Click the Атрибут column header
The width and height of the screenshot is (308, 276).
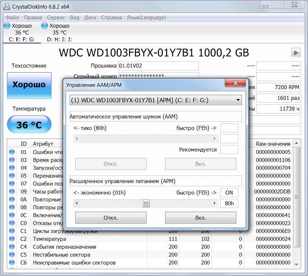[x=43, y=144]
